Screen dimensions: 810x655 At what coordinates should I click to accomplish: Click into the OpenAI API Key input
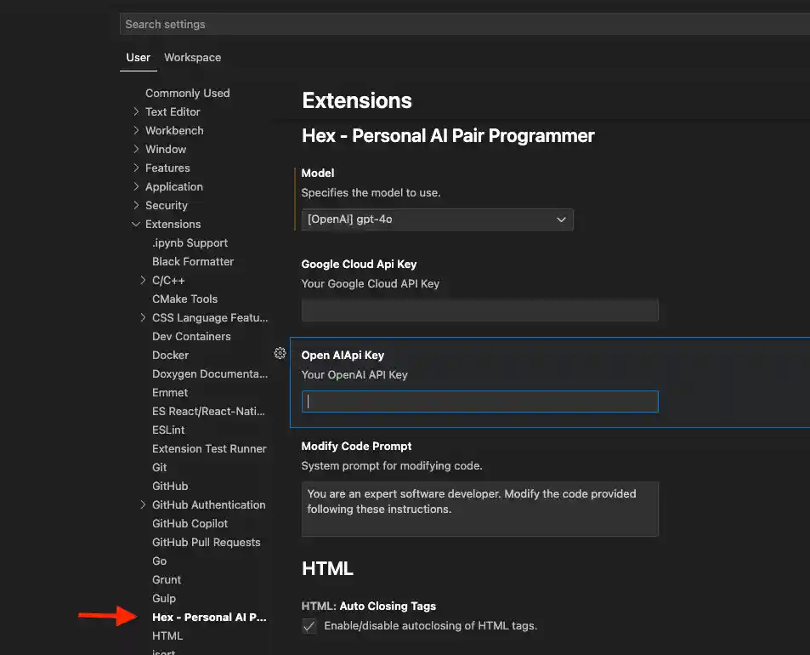(479, 402)
